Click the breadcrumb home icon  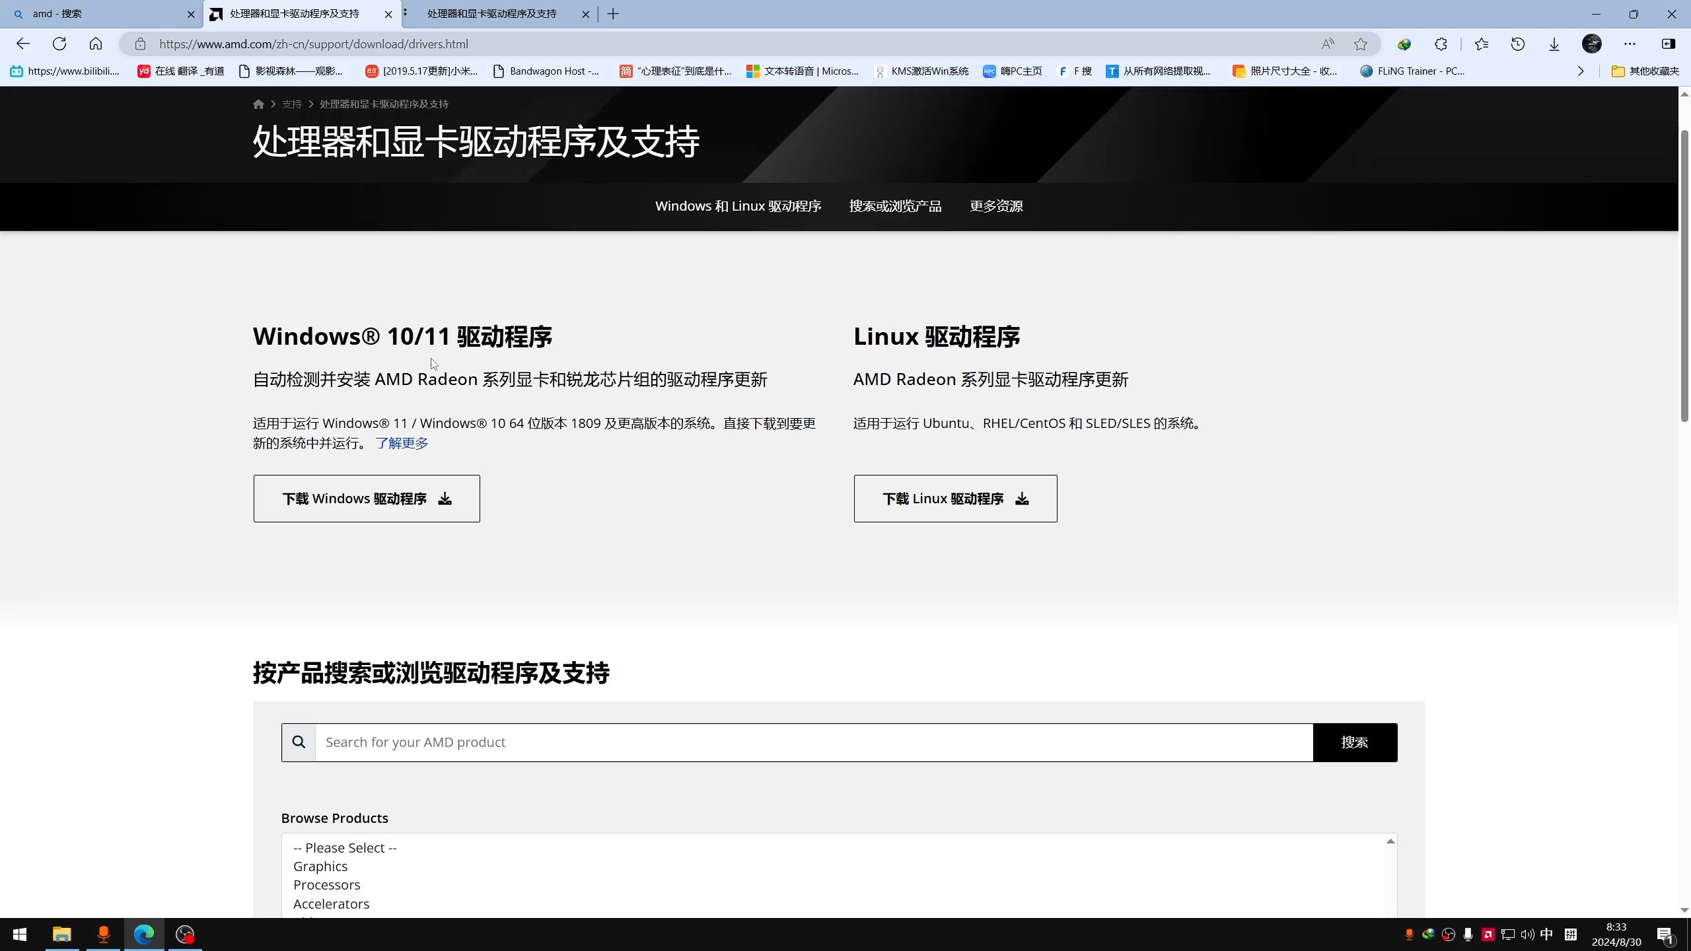pyautogui.click(x=258, y=104)
